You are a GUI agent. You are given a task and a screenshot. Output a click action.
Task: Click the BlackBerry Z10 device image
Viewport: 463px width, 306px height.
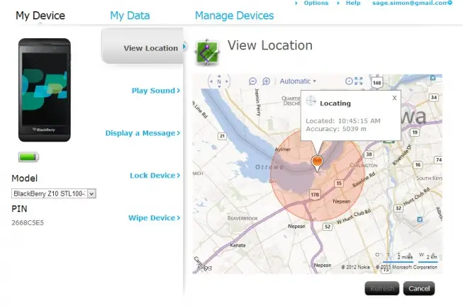click(x=45, y=90)
